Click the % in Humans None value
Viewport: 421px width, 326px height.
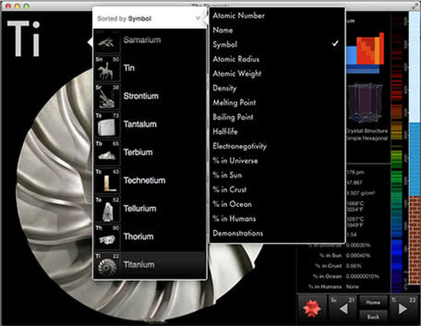click(x=352, y=287)
